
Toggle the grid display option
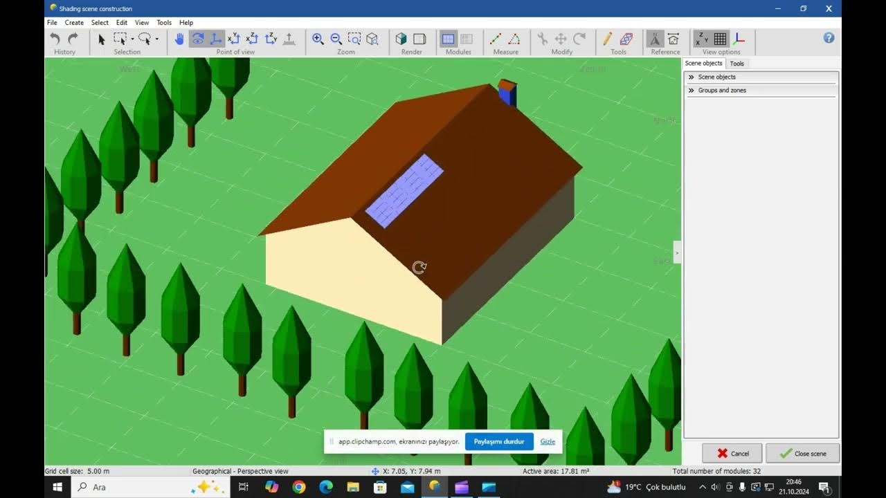[721, 39]
